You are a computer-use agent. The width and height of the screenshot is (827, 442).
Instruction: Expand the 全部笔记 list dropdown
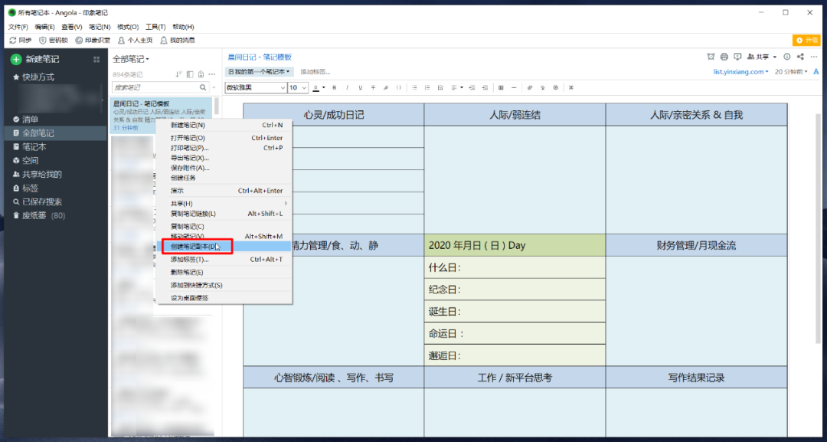pyautogui.click(x=131, y=59)
